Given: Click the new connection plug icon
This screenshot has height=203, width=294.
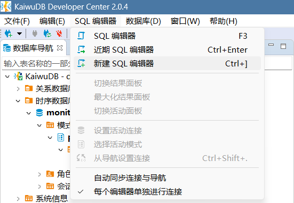Looking at the screenshot, I should pyautogui.click(x=8, y=34).
